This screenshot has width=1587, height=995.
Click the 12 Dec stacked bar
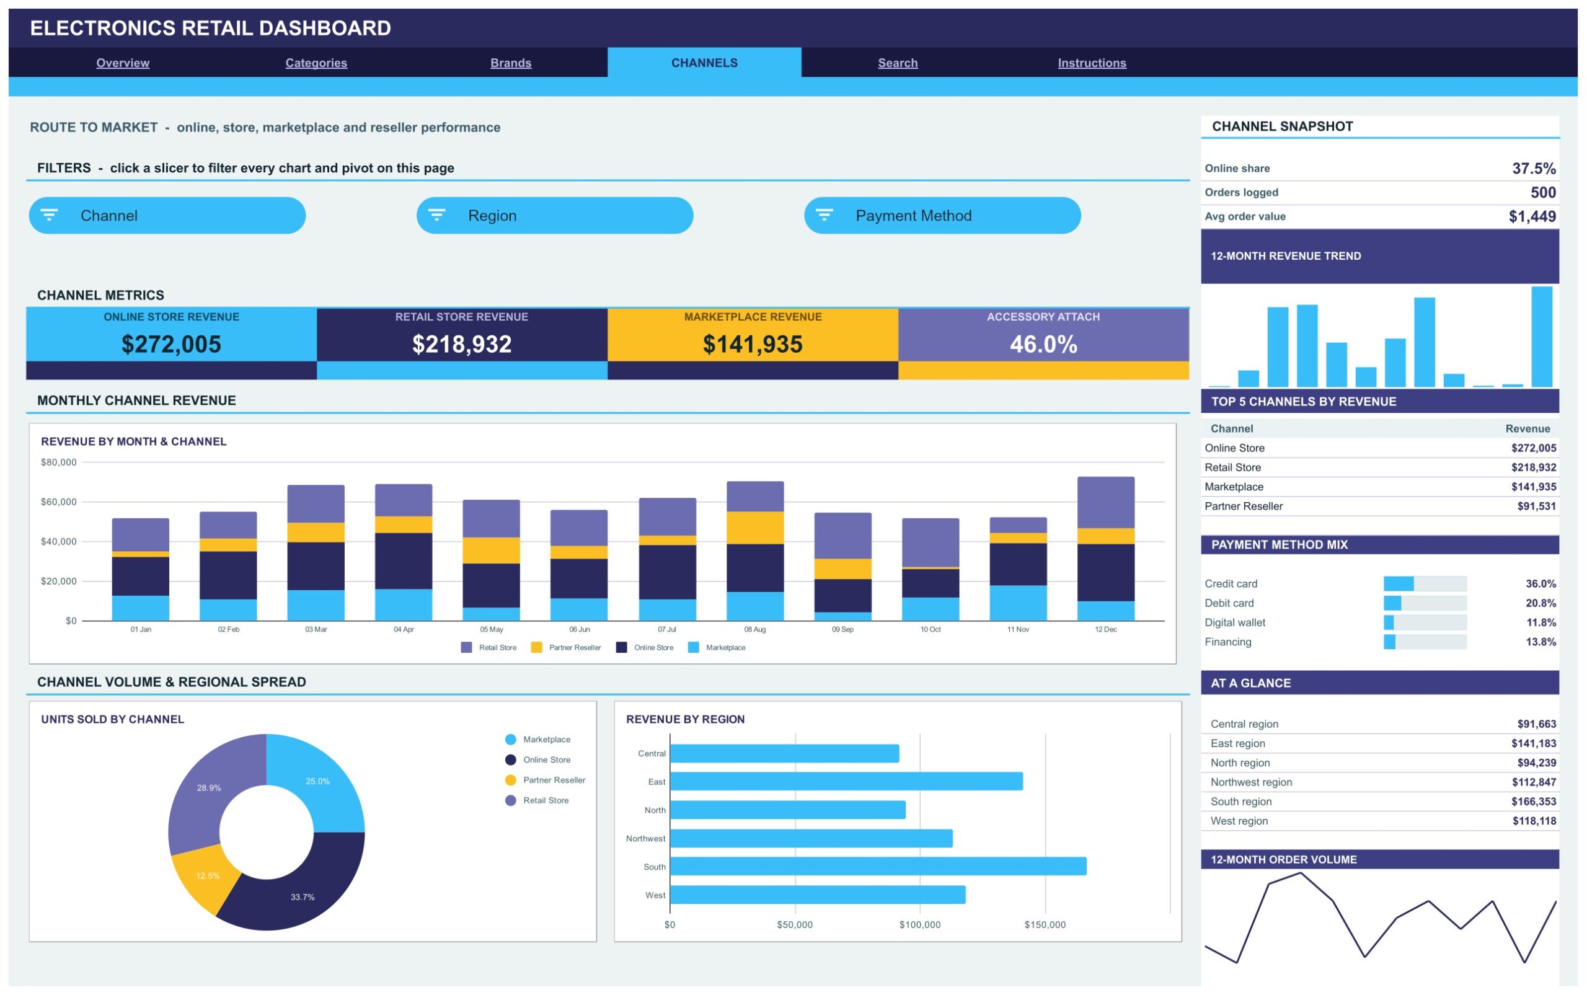[1106, 549]
